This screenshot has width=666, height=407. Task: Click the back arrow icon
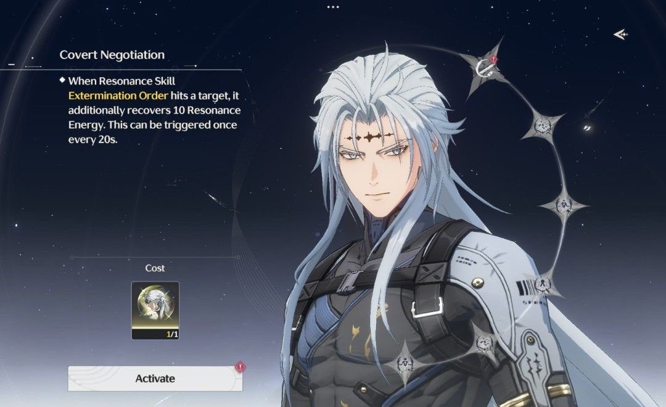620,35
